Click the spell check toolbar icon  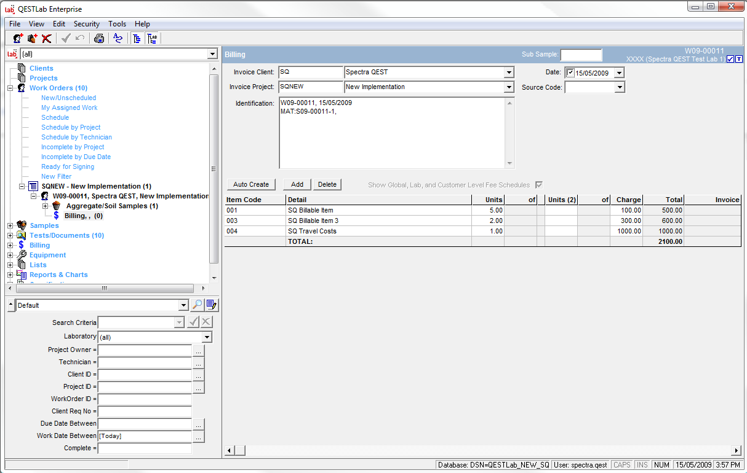pos(118,39)
